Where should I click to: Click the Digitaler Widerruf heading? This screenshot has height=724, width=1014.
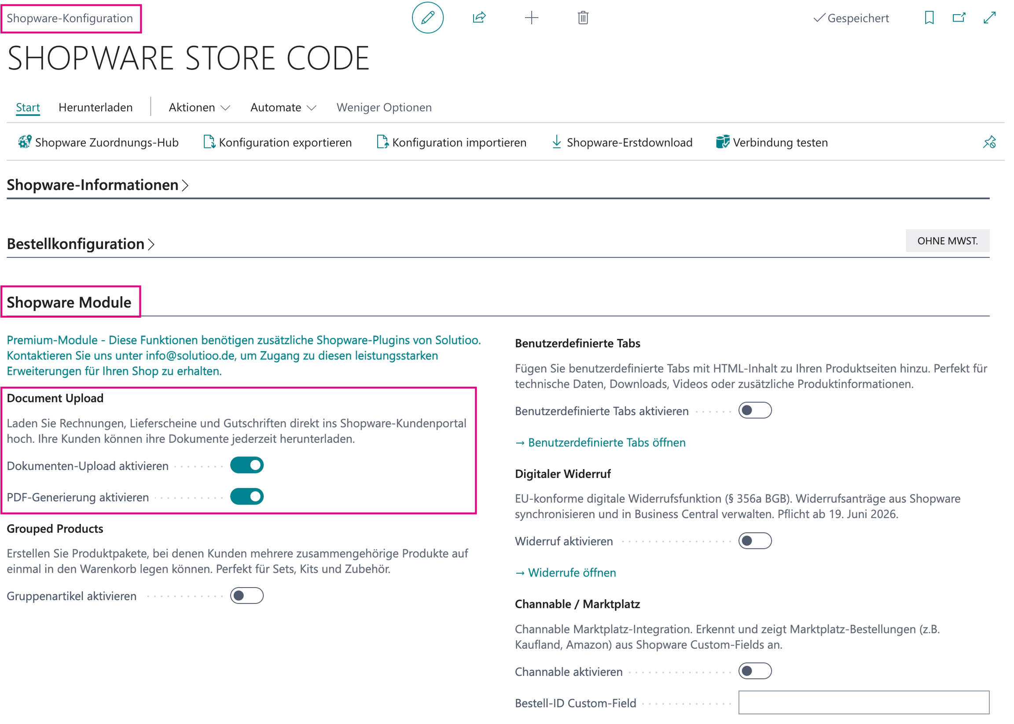[x=562, y=474]
